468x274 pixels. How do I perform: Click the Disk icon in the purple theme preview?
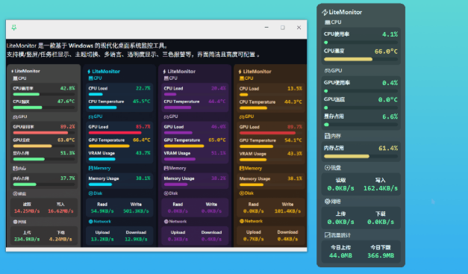[166, 193]
